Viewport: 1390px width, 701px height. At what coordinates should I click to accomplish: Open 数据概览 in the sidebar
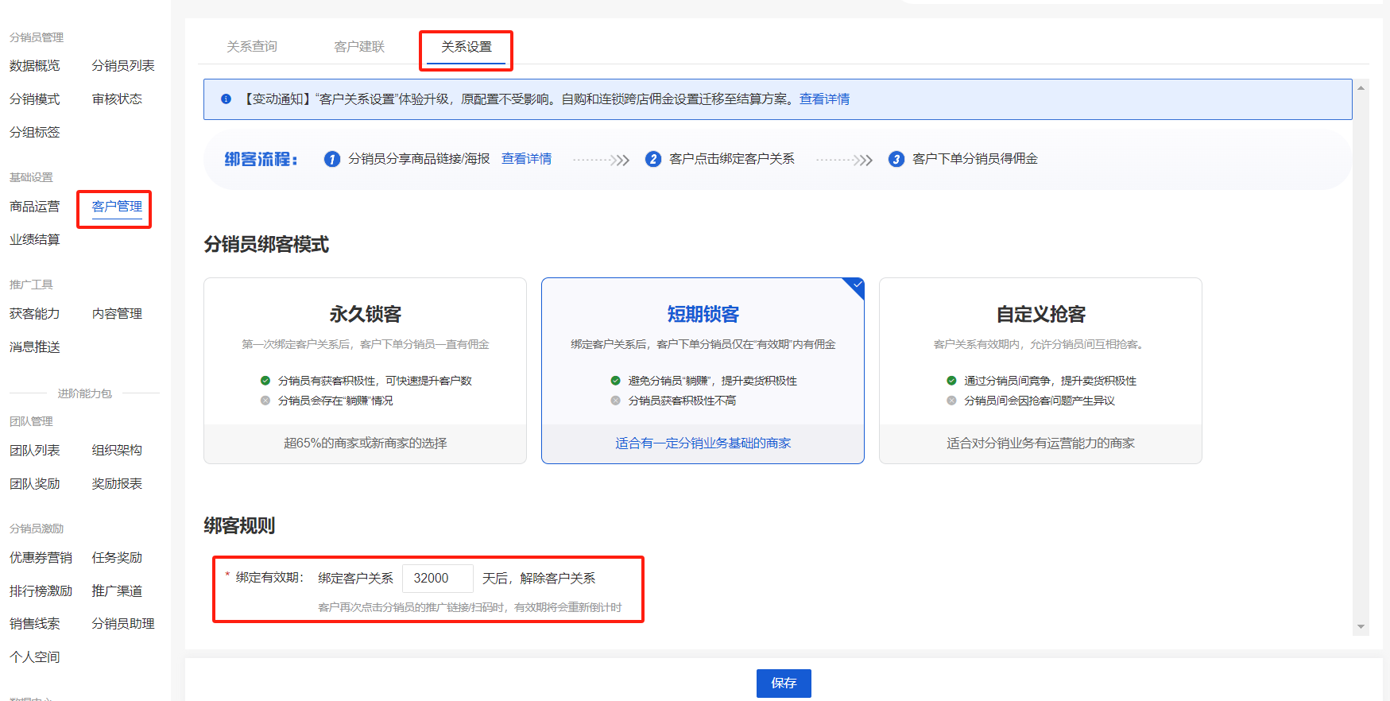(35, 66)
